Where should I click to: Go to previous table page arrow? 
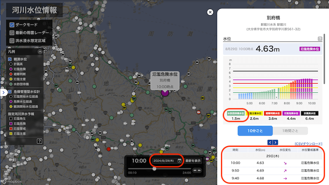click(270, 142)
